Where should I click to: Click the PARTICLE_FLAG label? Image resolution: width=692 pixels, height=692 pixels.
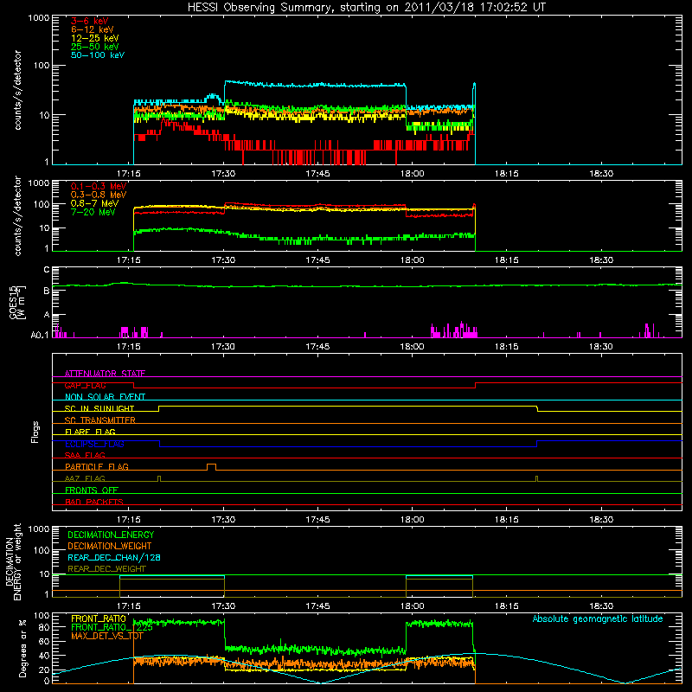(97, 466)
